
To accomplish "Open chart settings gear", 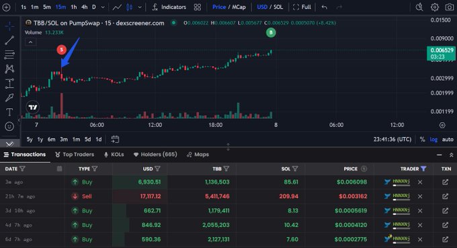I will 435,7.
